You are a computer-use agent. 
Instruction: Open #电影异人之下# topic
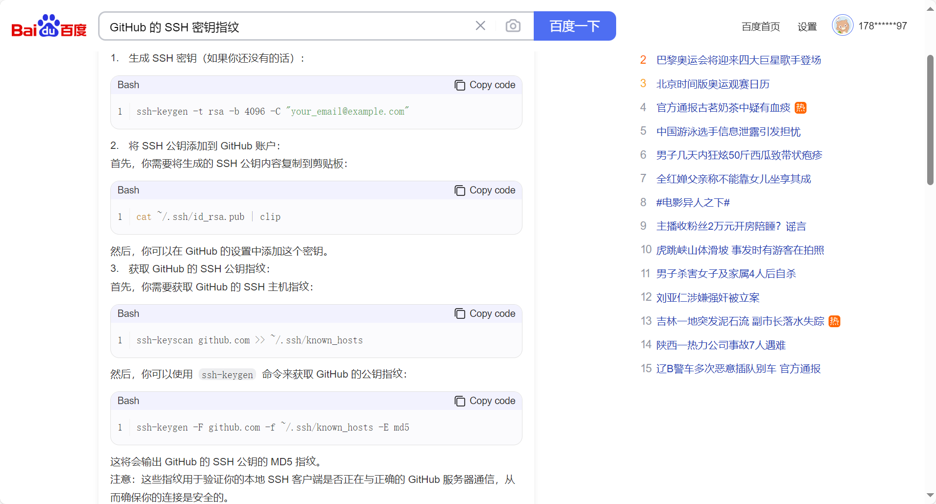[x=693, y=203]
